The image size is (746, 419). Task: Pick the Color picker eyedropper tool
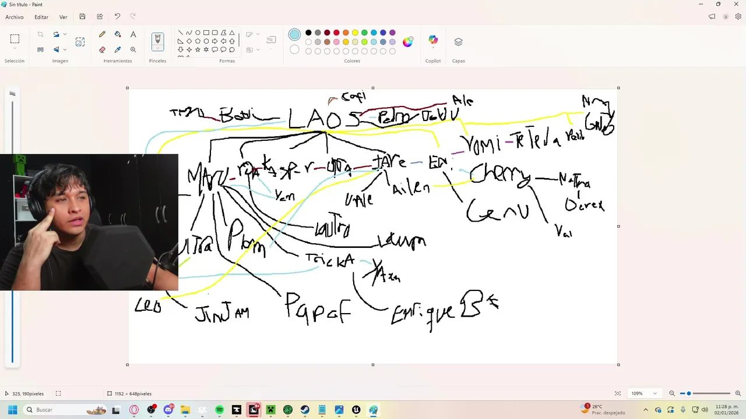pyautogui.click(x=118, y=49)
